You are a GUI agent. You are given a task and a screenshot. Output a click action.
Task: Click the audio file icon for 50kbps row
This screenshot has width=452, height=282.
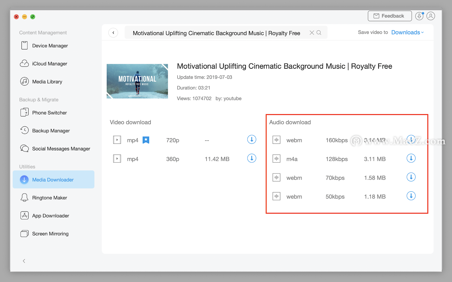(x=276, y=196)
